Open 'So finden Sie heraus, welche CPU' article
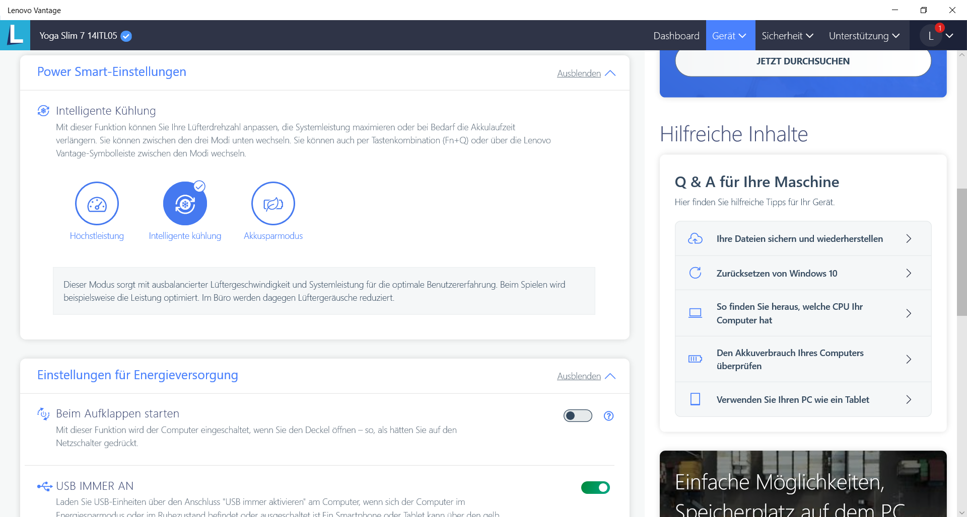The image size is (967, 517). pos(803,313)
